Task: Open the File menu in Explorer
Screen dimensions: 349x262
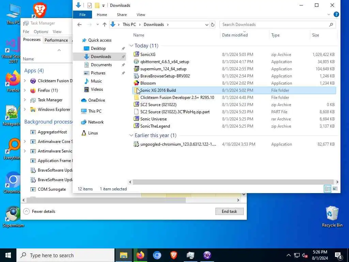Action: [82, 14]
